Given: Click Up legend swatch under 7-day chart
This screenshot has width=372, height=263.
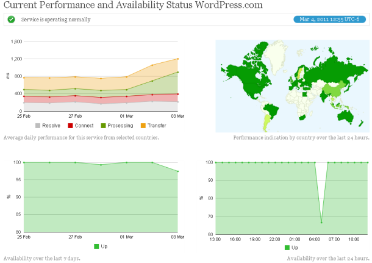Looking at the screenshot, I should 96,247.
